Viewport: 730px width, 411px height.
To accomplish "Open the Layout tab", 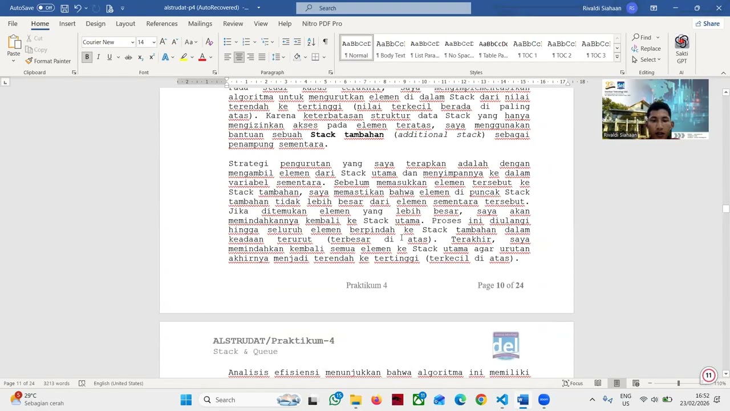I will point(125,23).
